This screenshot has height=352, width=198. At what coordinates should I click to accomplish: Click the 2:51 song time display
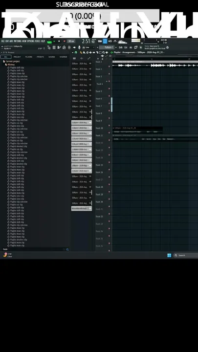coord(88,41)
